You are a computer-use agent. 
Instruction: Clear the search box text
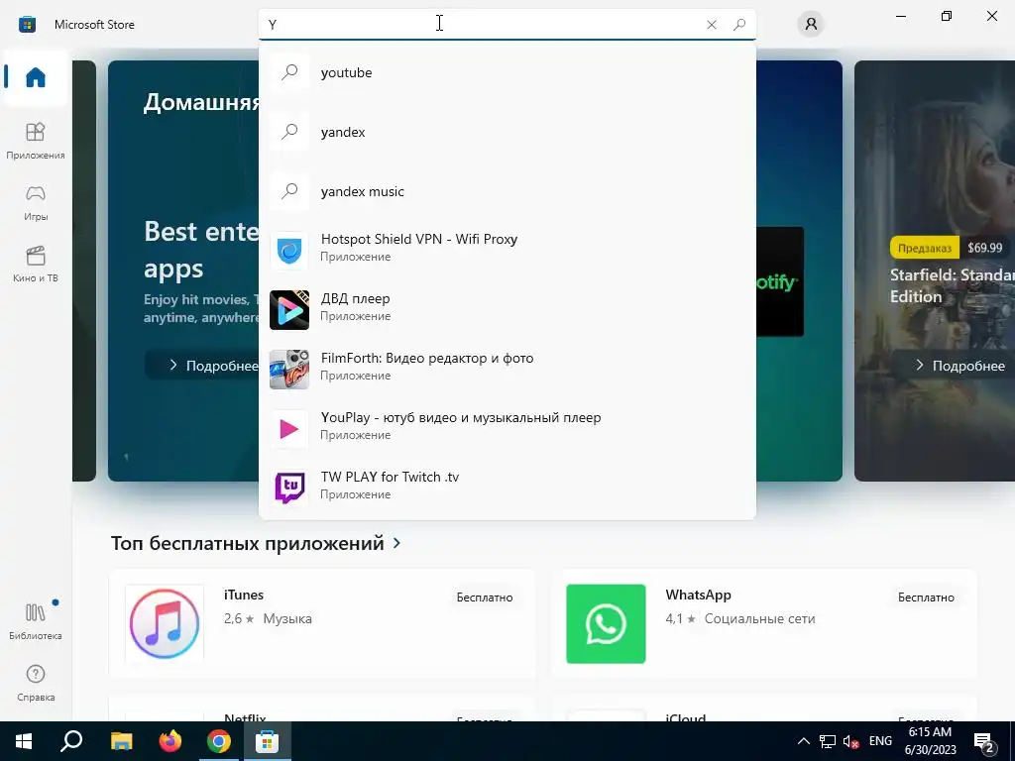712,25
